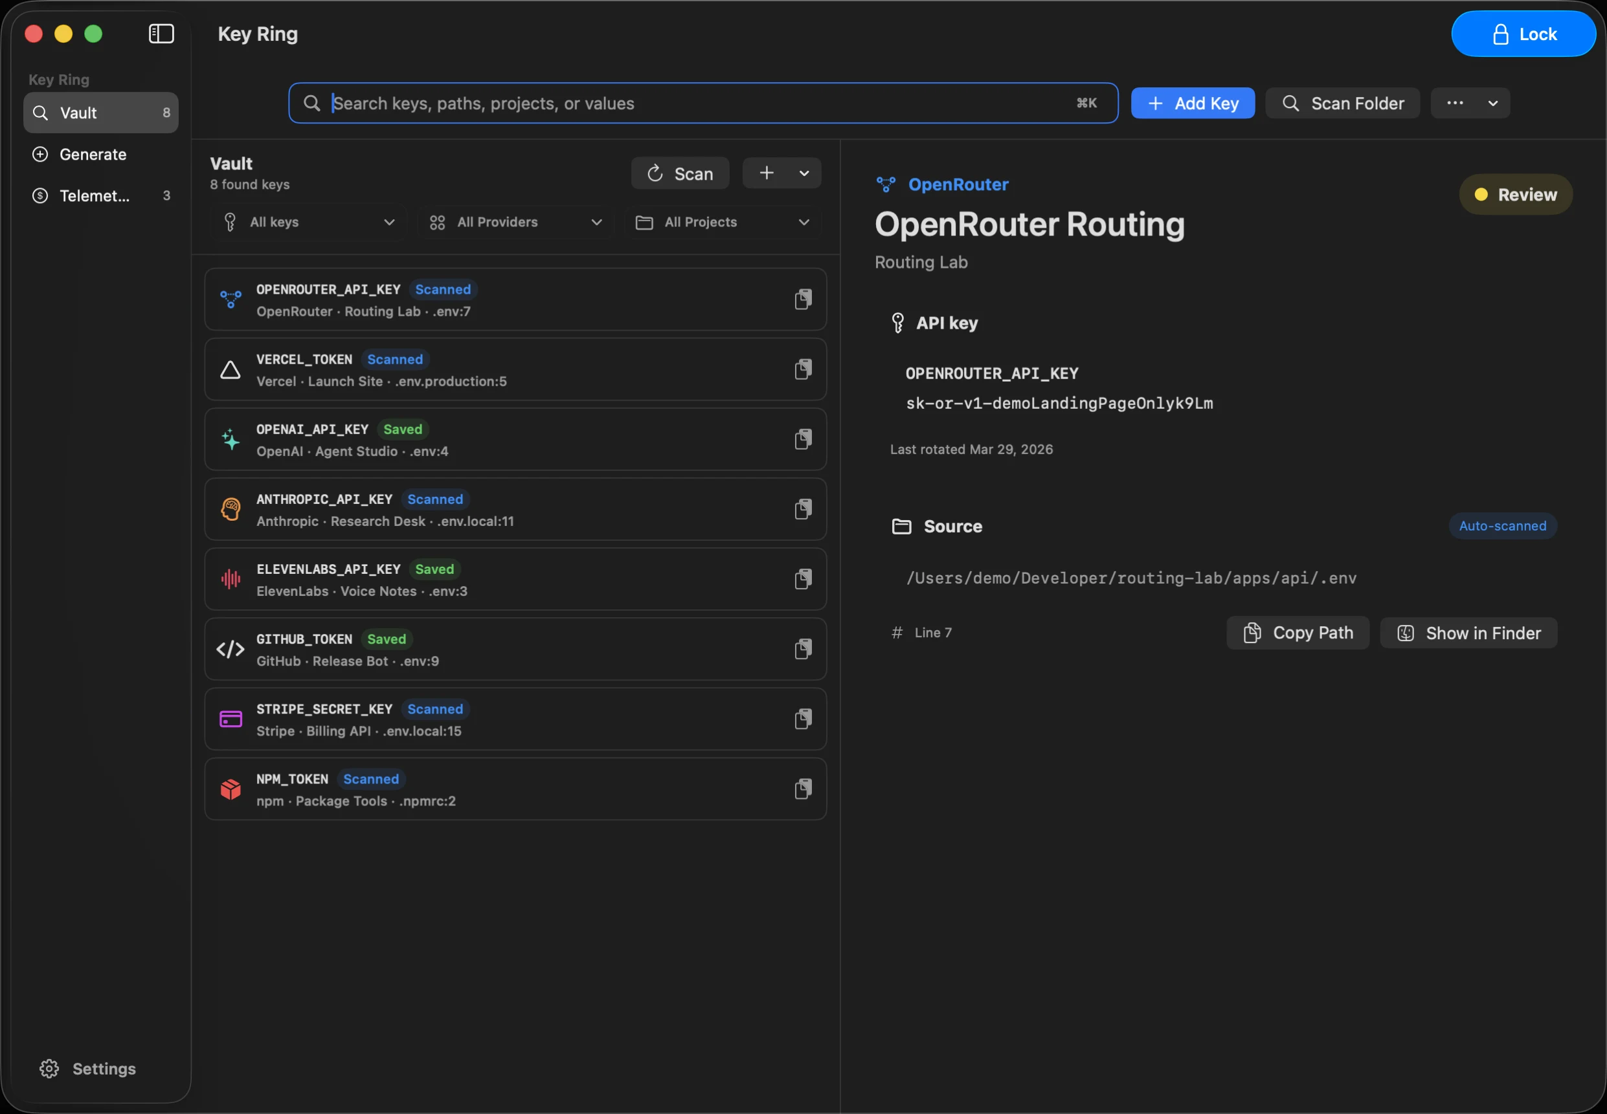Click the Scanned badge on OPENROUTER_API_KEY
The image size is (1607, 1114).
[443, 289]
